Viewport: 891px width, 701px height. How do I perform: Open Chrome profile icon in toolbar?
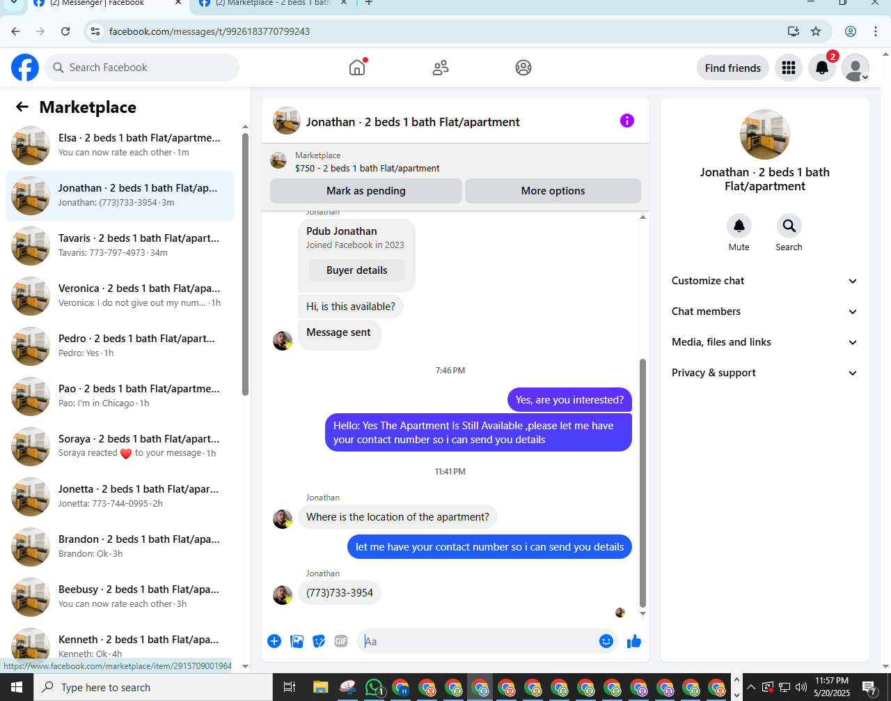[x=851, y=31]
